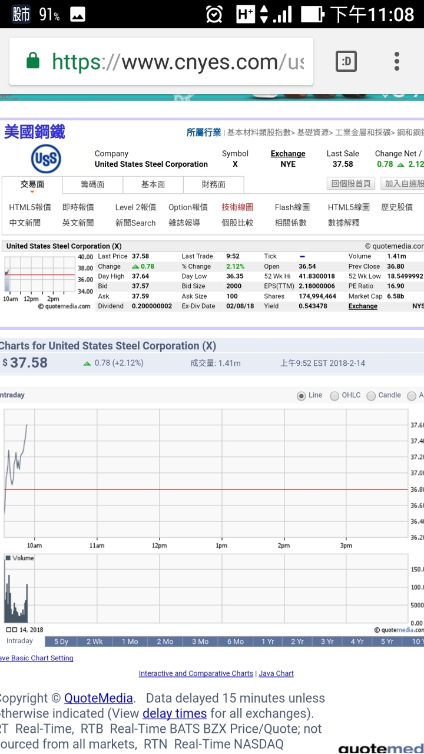424x754 pixels.
Task: Tap the 股市 app notification icon
Action: pos(21,14)
